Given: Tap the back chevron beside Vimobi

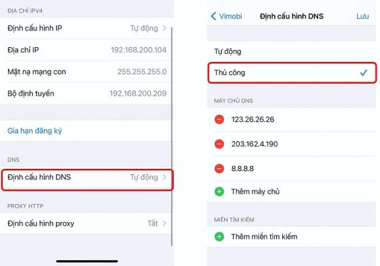Looking at the screenshot, I should pyautogui.click(x=213, y=16).
